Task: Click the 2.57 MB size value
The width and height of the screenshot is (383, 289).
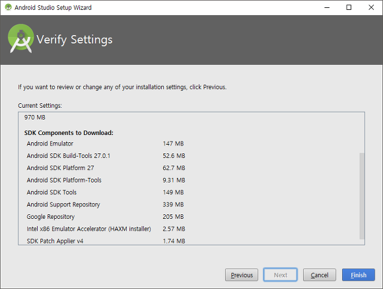Action: (174, 229)
